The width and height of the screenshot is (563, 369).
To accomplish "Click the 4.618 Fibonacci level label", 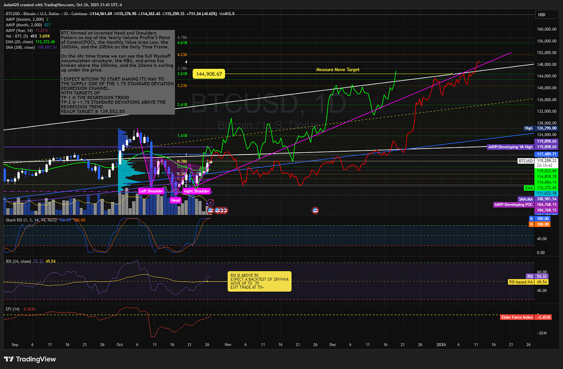I will [182, 43].
